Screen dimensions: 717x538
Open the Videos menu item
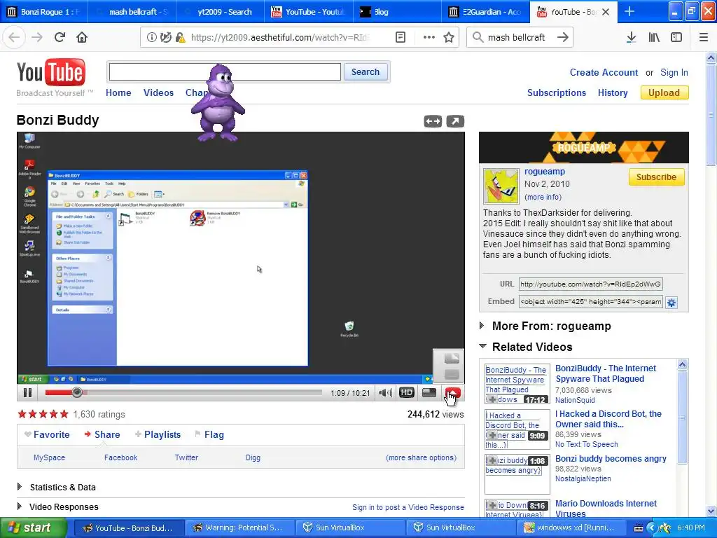click(158, 92)
